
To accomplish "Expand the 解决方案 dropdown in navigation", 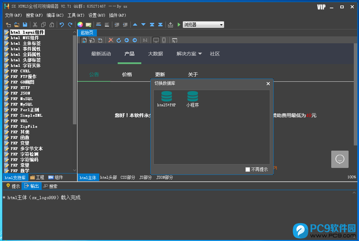I will 189,54.
